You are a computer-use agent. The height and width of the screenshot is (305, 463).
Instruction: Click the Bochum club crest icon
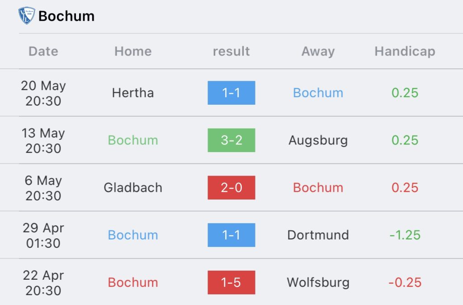click(27, 16)
